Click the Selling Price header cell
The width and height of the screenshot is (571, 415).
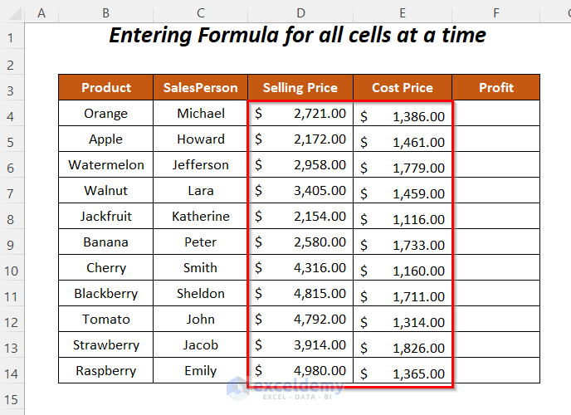tap(300, 88)
